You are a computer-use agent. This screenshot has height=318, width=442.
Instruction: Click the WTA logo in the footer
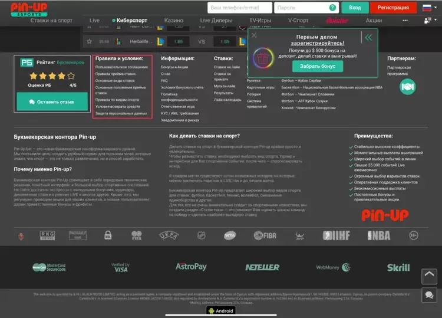[x=230, y=235]
